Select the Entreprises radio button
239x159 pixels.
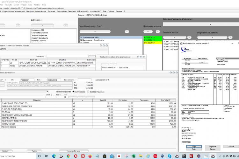pos(74,92)
